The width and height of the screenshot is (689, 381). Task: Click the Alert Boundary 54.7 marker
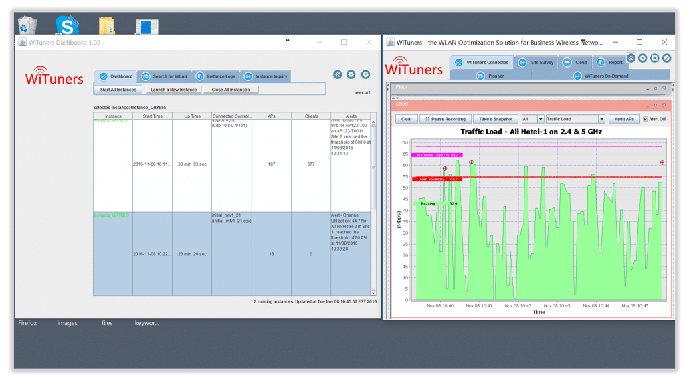click(437, 179)
